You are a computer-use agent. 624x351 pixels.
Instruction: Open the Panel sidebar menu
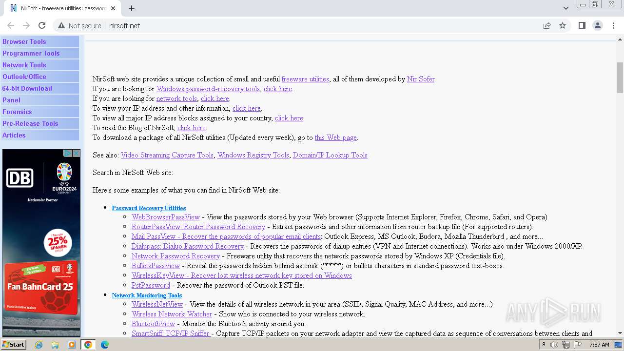point(40,100)
